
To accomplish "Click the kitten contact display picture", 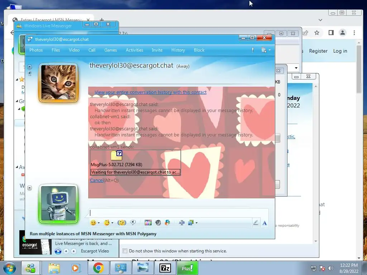I will pyautogui.click(x=58, y=82).
